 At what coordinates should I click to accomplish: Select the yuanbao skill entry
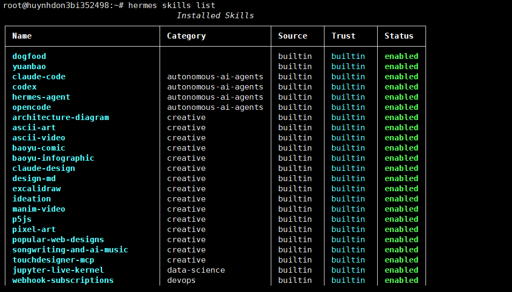point(30,66)
